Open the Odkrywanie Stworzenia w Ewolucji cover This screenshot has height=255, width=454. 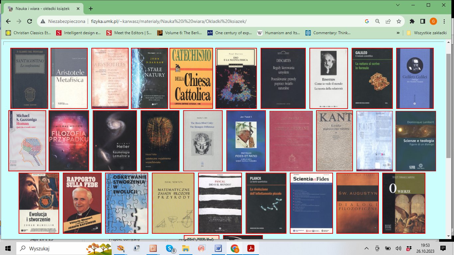click(x=126, y=203)
